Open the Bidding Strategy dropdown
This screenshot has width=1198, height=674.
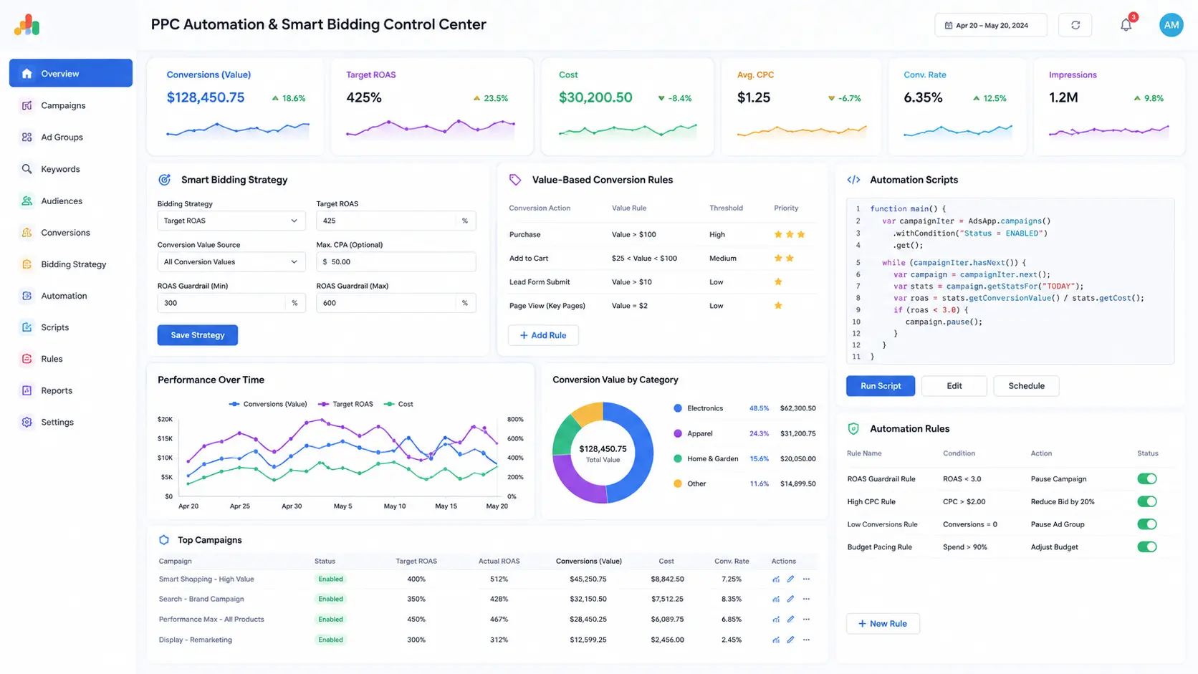231,221
